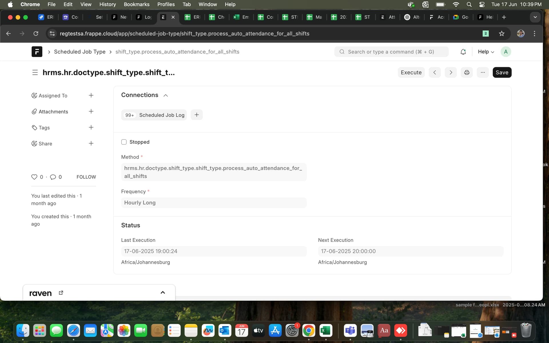The image size is (549, 343).
Task: Click the Execute button
Action: click(x=411, y=73)
